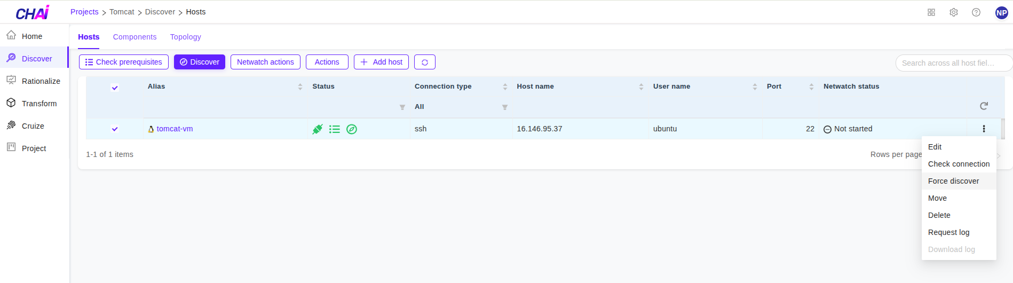Image resolution: width=1013 pixels, height=283 pixels.
Task: Open Transform in sidebar
Action: pos(34,103)
